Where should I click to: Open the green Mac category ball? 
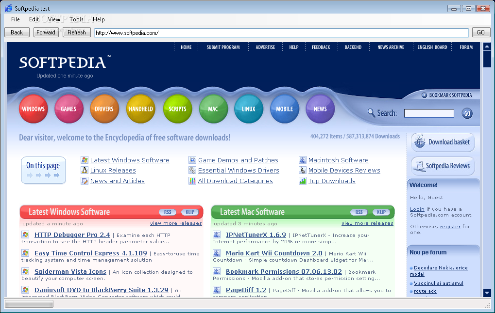pos(213,109)
